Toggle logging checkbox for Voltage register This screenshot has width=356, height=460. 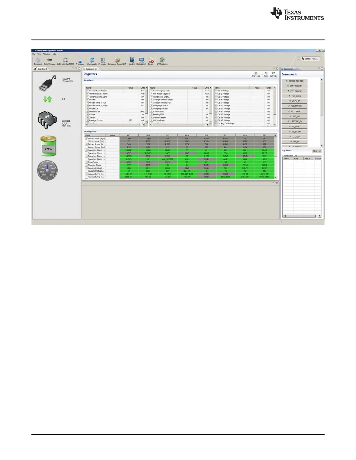(87, 114)
